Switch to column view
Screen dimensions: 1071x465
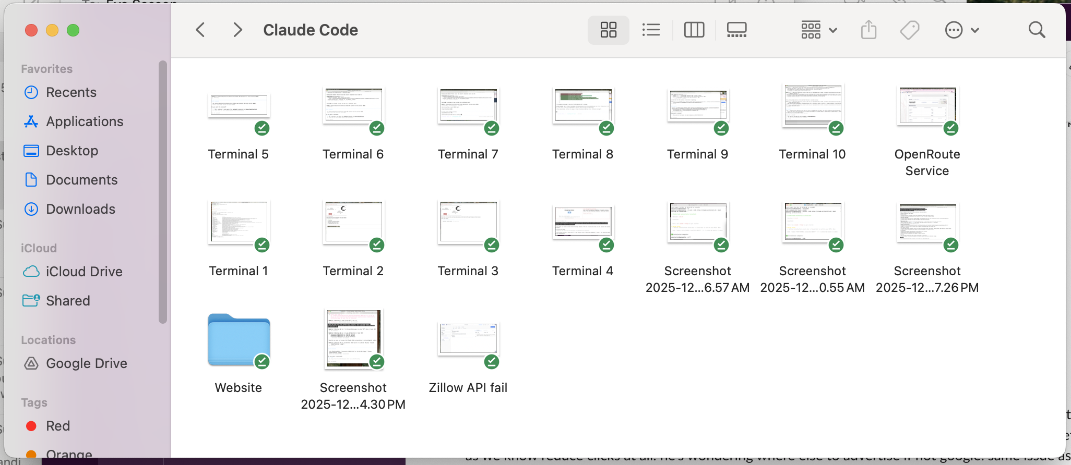694,30
